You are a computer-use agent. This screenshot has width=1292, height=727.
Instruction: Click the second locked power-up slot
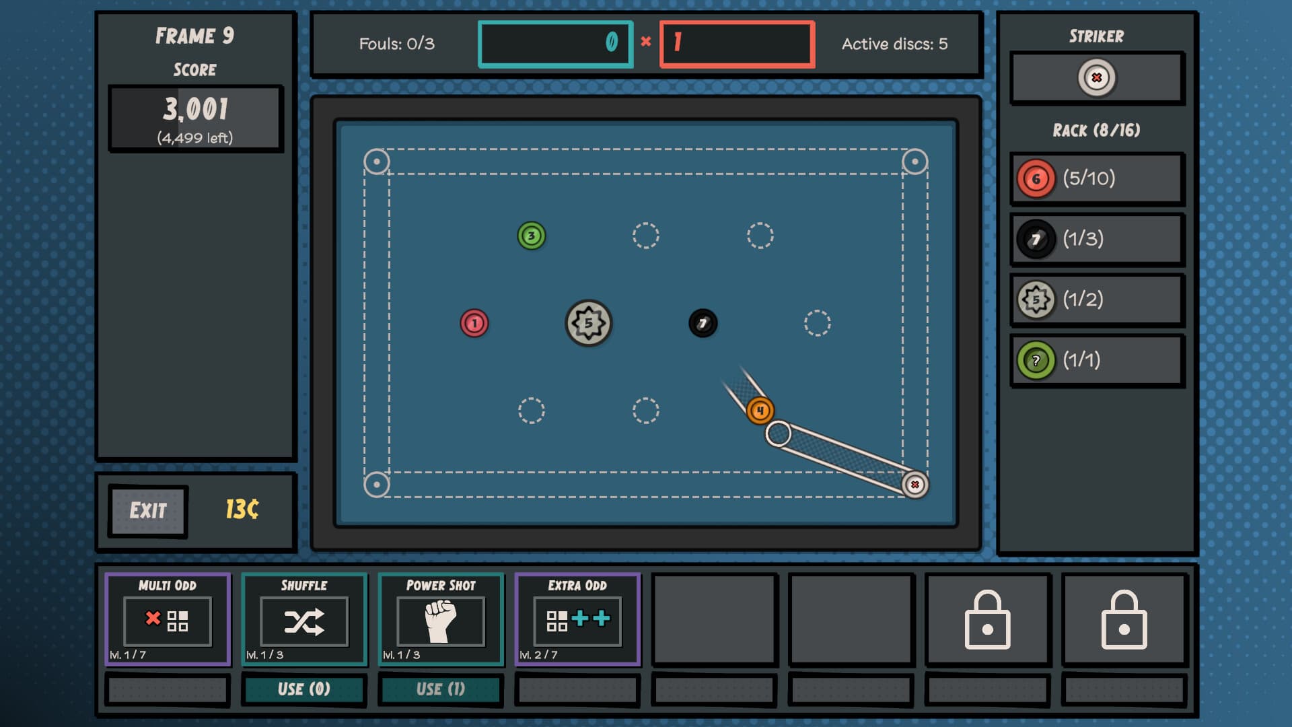click(1124, 619)
